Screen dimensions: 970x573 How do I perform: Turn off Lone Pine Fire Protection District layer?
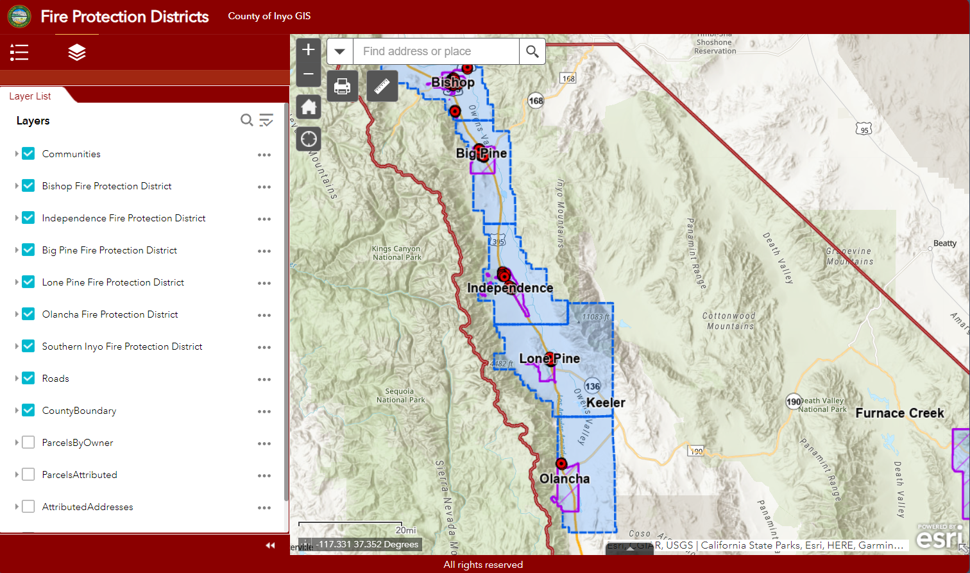click(28, 282)
